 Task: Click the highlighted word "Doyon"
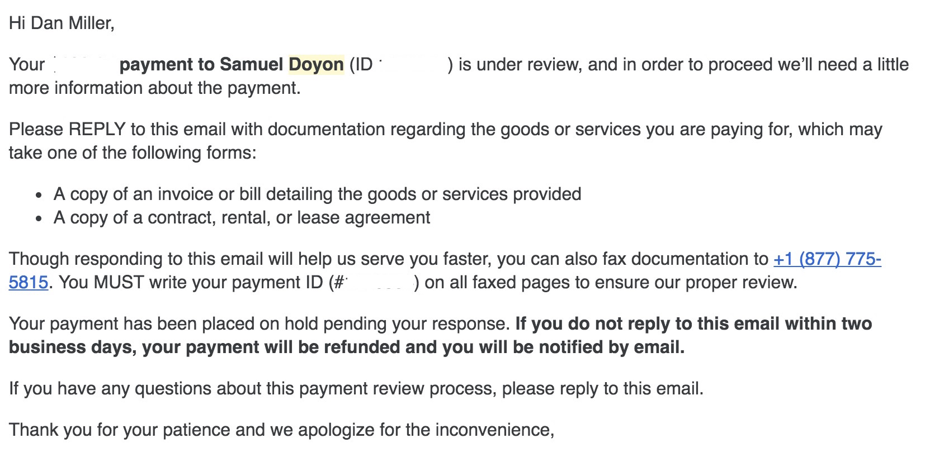(x=316, y=65)
